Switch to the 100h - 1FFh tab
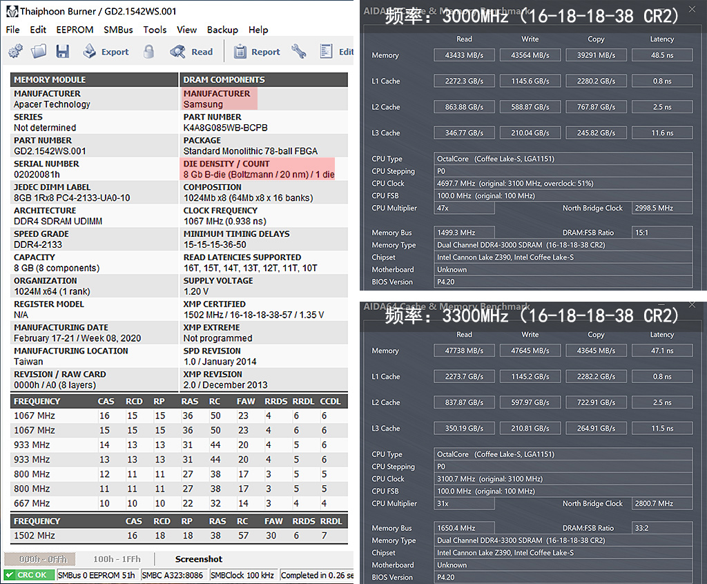 pos(117,559)
